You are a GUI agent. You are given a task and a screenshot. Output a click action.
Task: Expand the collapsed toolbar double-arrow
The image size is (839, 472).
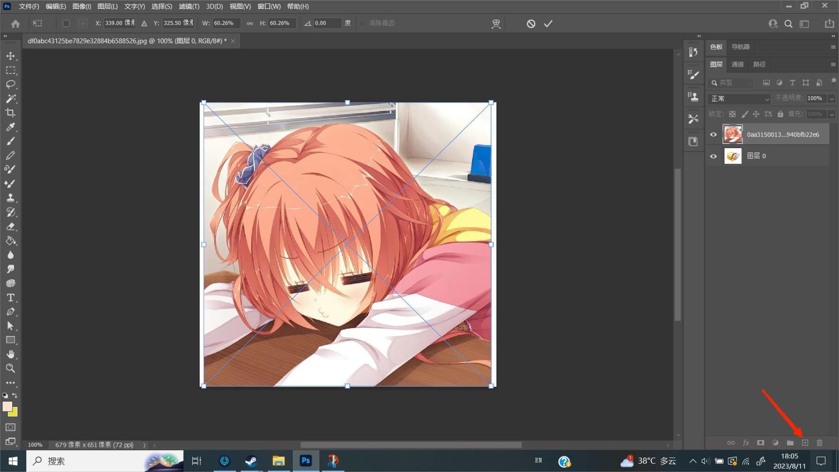[5, 36]
